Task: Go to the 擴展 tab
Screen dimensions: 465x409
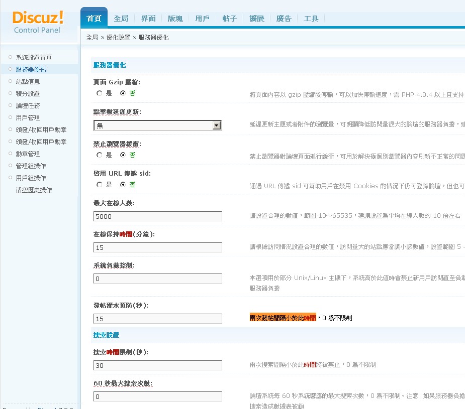Action: coord(257,19)
